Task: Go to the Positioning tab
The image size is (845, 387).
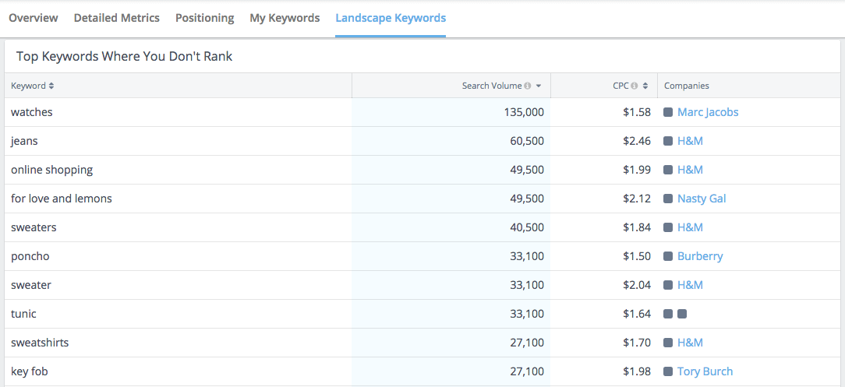Action: (x=205, y=18)
